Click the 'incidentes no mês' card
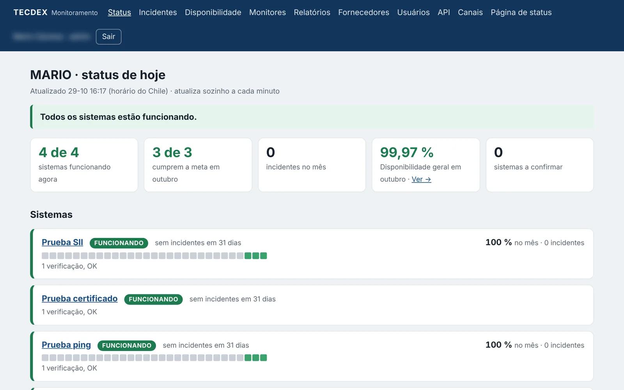The image size is (624, 390). click(x=312, y=165)
